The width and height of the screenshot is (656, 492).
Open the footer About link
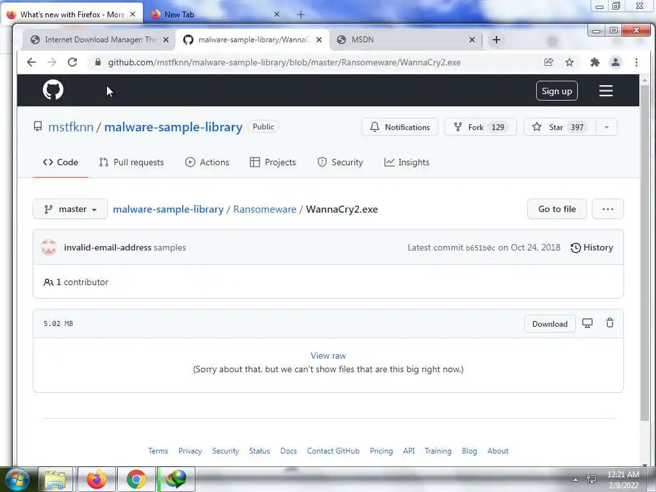[x=498, y=451]
